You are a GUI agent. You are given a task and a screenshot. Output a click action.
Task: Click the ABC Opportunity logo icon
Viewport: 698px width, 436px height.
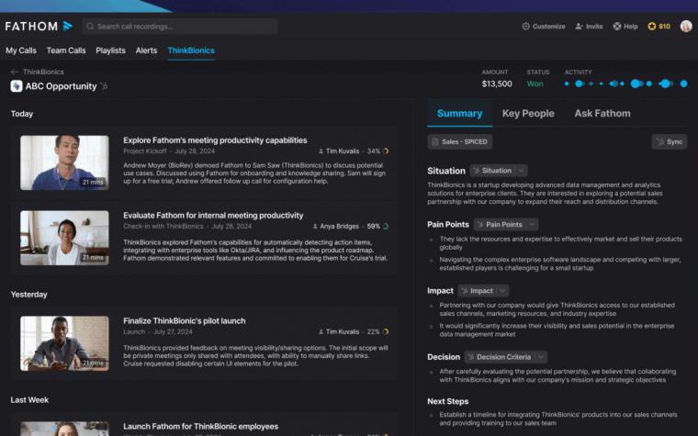17,86
